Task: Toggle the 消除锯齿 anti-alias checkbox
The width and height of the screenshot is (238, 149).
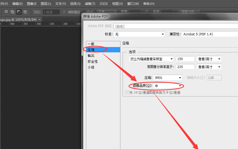Action: point(64,12)
